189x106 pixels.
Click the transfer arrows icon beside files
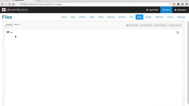(8, 32)
